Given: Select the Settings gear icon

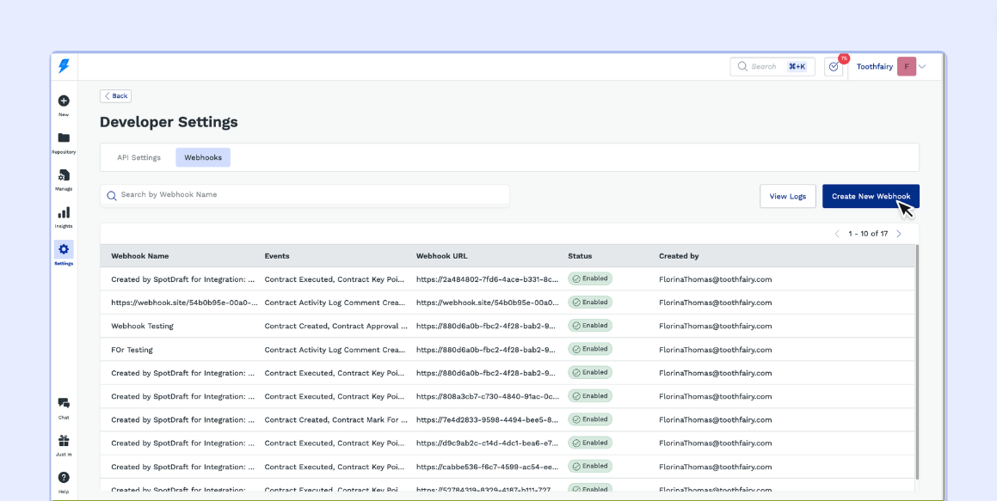Looking at the screenshot, I should pos(64,249).
